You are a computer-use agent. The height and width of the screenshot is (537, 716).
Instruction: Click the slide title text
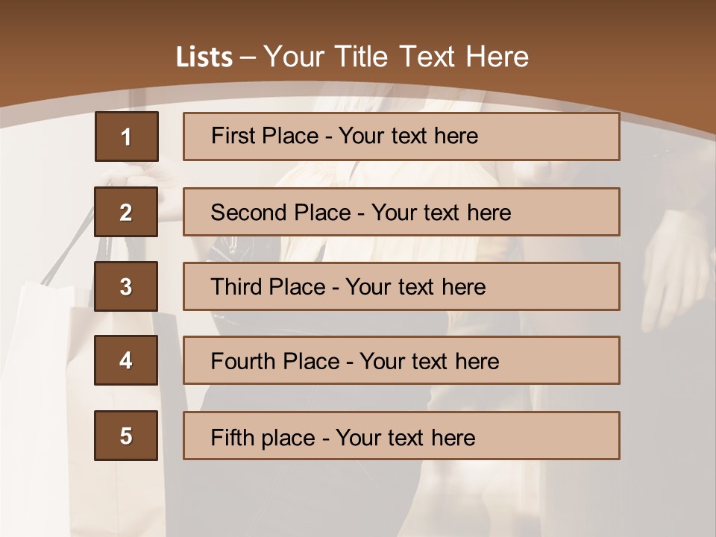pos(352,57)
